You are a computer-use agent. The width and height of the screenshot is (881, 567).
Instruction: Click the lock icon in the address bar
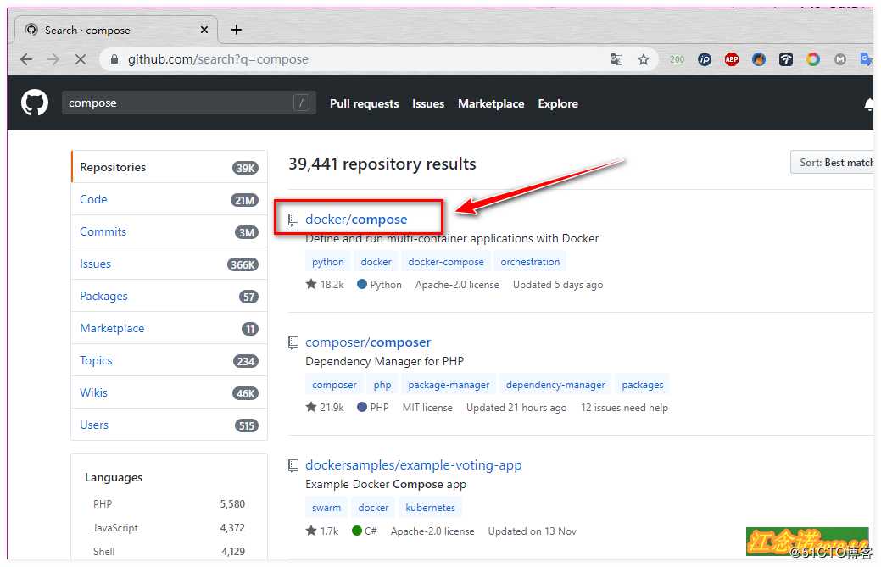(x=114, y=59)
